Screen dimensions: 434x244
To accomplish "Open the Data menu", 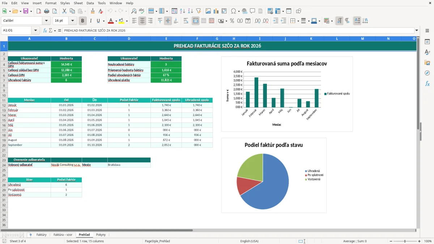I will [90, 3].
